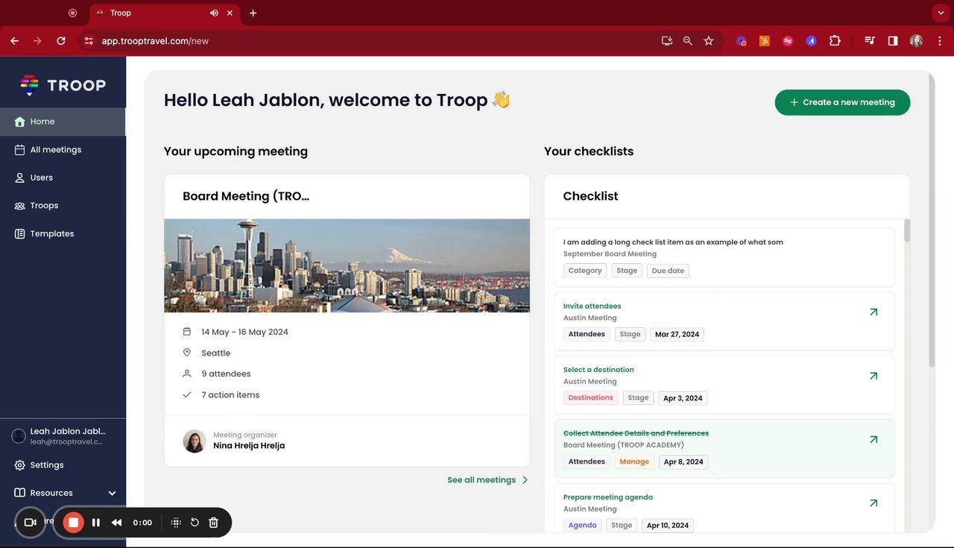This screenshot has height=548, width=954.
Task: Click the Due date tag
Action: tap(668, 271)
